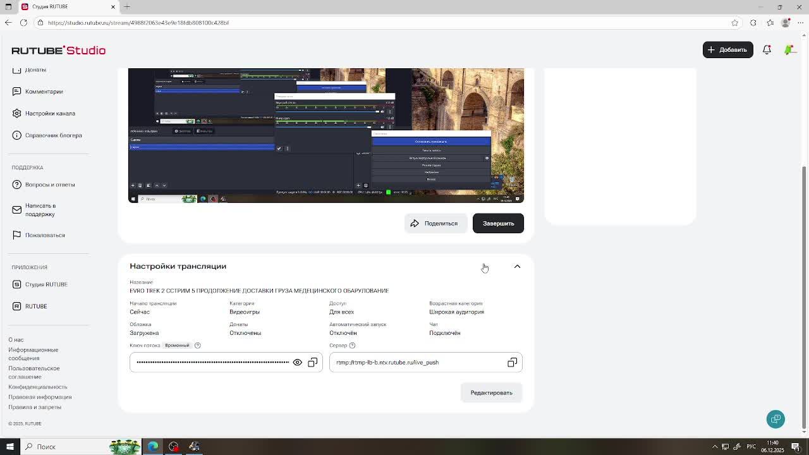This screenshot has width=809, height=455.
Task: Open the notifications bell
Action: pos(767,50)
